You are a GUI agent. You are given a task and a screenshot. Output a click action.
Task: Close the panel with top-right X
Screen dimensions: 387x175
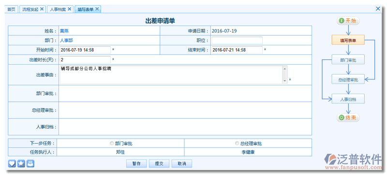click(x=378, y=9)
